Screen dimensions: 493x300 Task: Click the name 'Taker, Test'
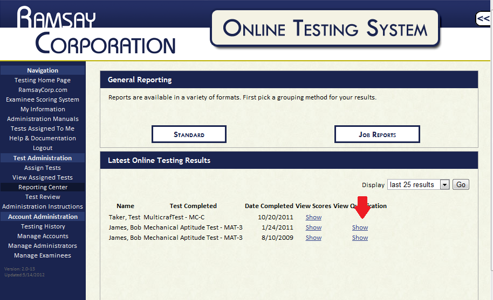point(125,217)
